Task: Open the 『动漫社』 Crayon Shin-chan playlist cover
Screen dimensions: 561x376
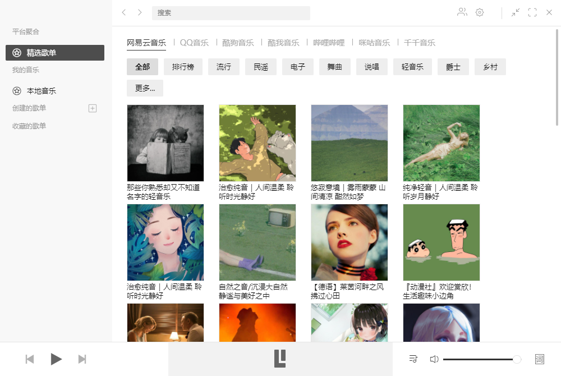Action: click(441, 242)
